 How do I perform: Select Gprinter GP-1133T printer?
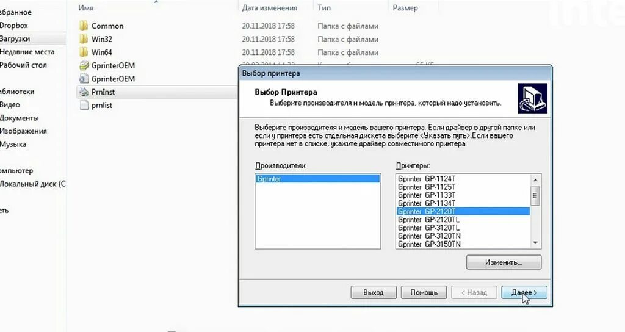click(463, 195)
